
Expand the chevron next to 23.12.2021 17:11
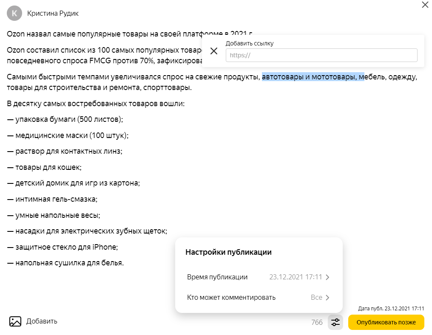pos(327,277)
